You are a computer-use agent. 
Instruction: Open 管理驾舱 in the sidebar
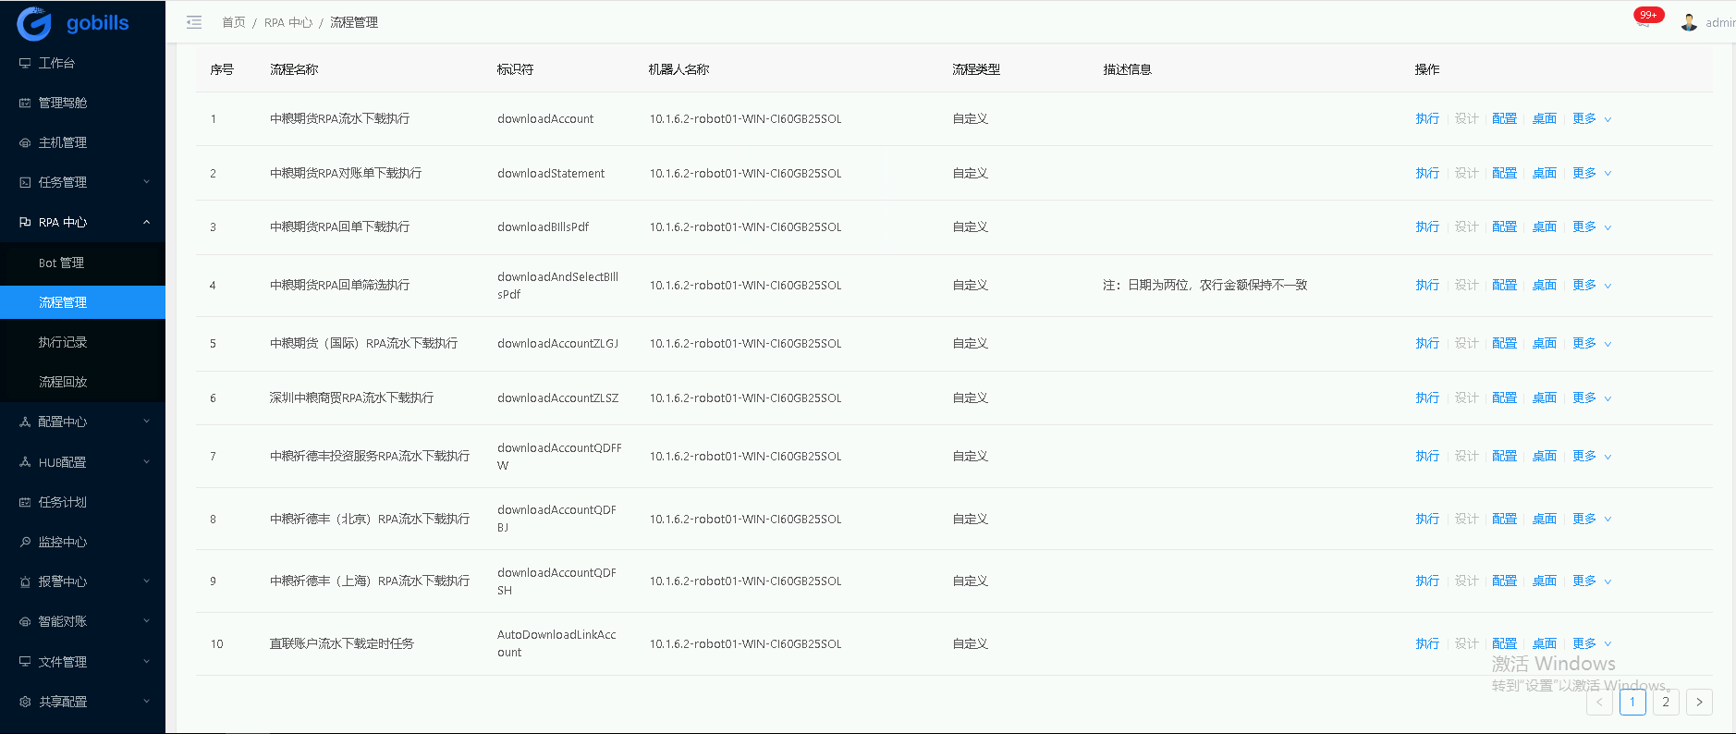tap(62, 103)
